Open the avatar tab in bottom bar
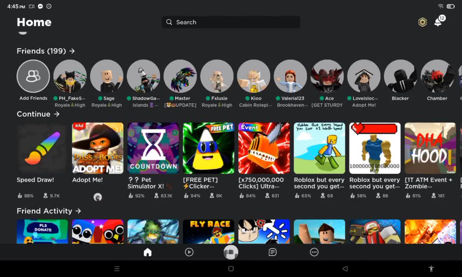 [x=231, y=252]
